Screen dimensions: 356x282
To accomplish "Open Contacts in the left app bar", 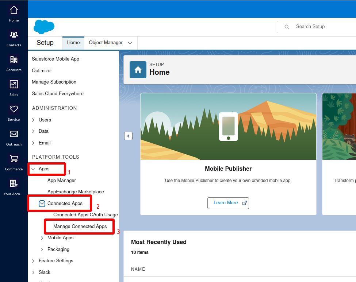I will pyautogui.click(x=14, y=38).
